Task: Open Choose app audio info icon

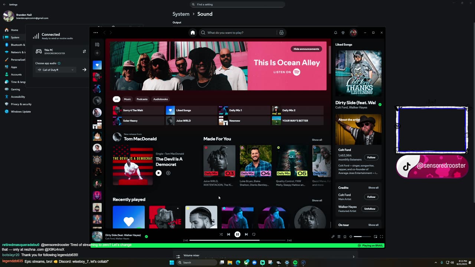Action: pyautogui.click(x=59, y=63)
